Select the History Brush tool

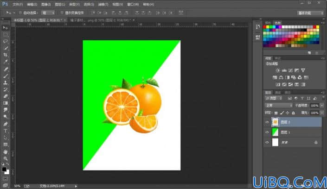pos(6,89)
